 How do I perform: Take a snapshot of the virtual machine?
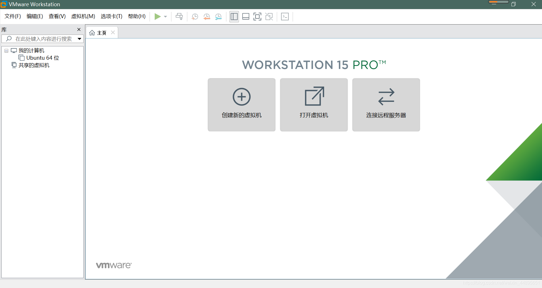195,17
